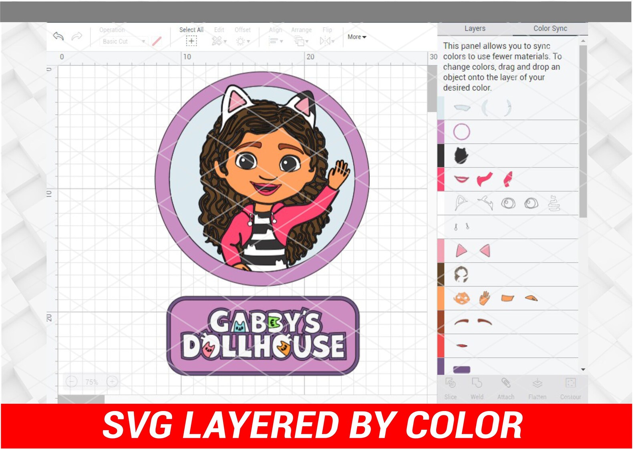Click the right-pointing pink cat ear thumbnail
The height and width of the screenshot is (449, 636).
[461, 251]
